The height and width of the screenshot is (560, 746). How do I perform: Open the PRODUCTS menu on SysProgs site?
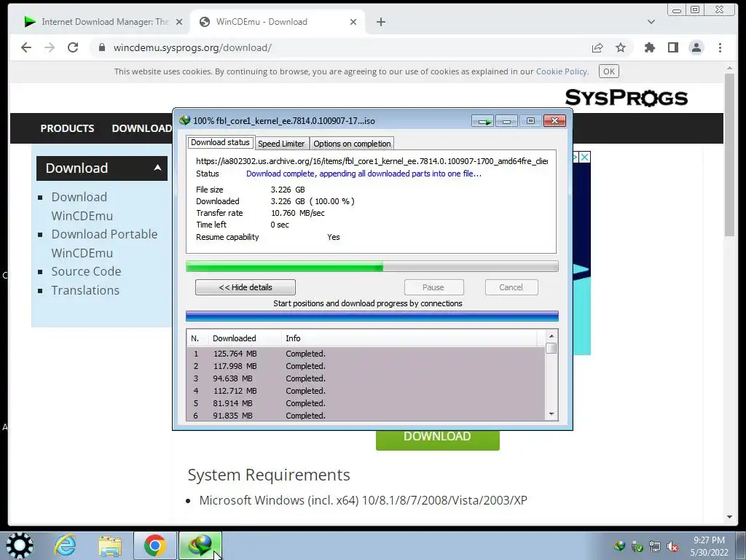point(67,128)
